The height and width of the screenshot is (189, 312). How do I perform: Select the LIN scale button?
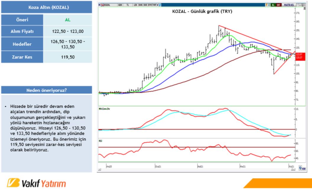(x=135, y=5)
